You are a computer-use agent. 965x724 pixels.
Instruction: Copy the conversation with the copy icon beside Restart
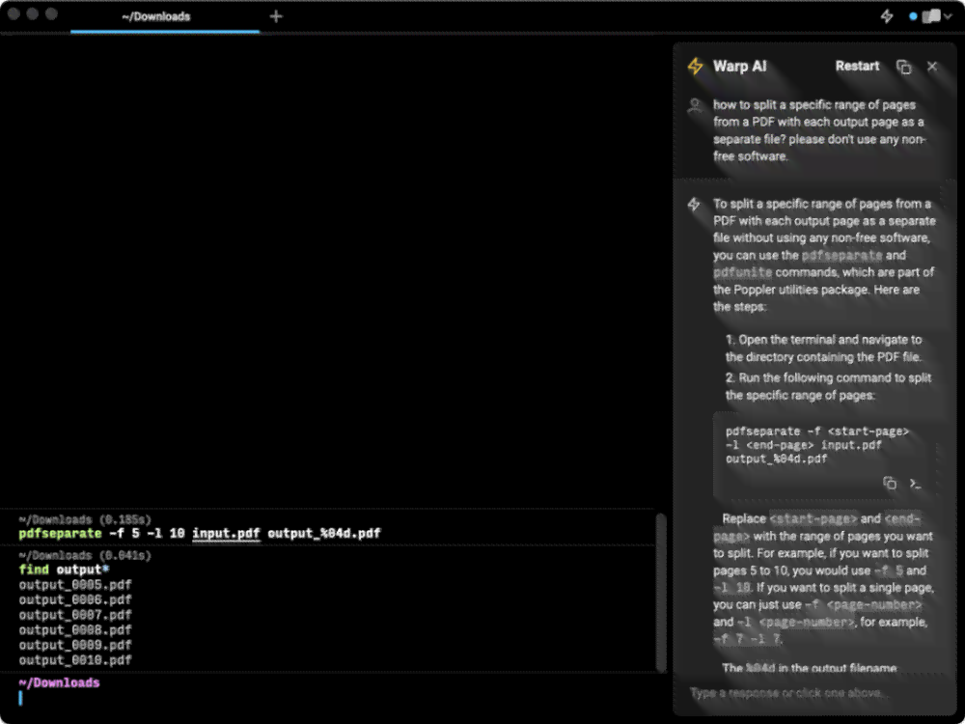point(903,67)
